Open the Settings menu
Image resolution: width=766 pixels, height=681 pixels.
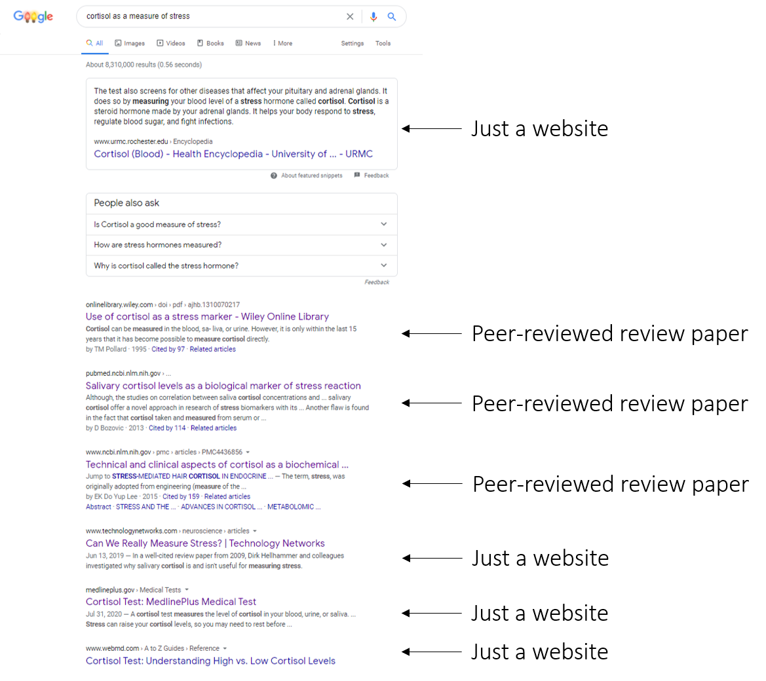(353, 43)
